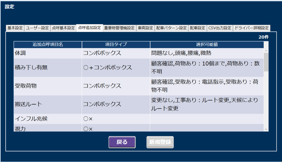282x162 pixels.
Task: Select the CSV出力設定 tab
Action: 220,28
